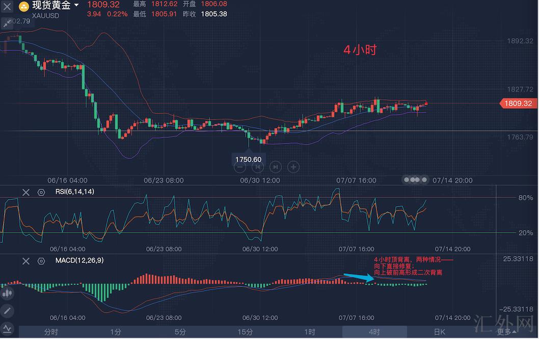Open RSI(6,14,14) indicator settings
This screenshot has width=539, height=339.
click(x=41, y=192)
